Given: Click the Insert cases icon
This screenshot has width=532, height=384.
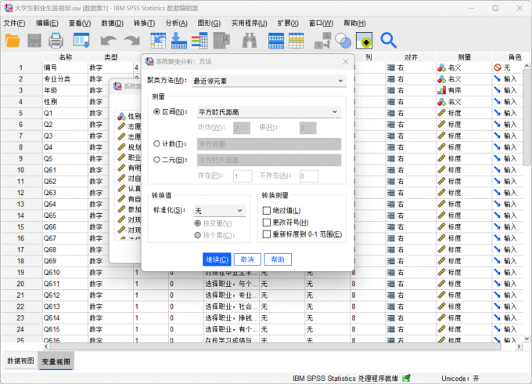Looking at the screenshot, I should click(276, 41).
